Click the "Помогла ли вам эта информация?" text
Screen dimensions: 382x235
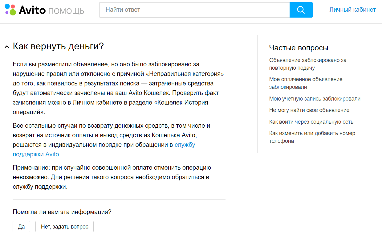62,212
